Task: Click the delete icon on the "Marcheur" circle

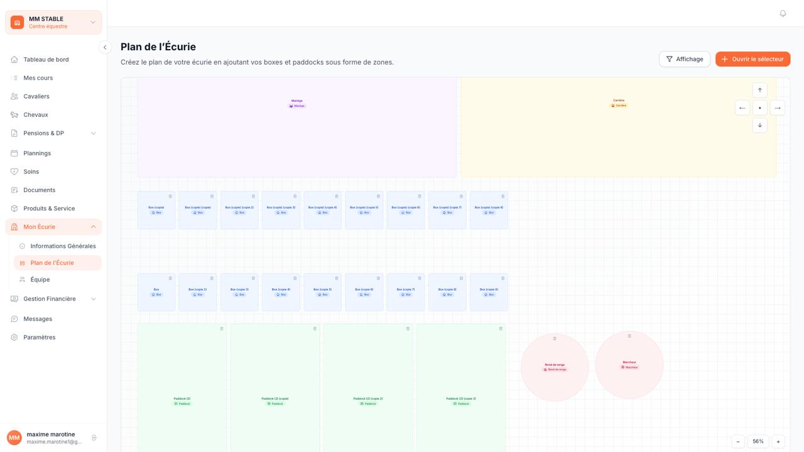Action: (629, 335)
